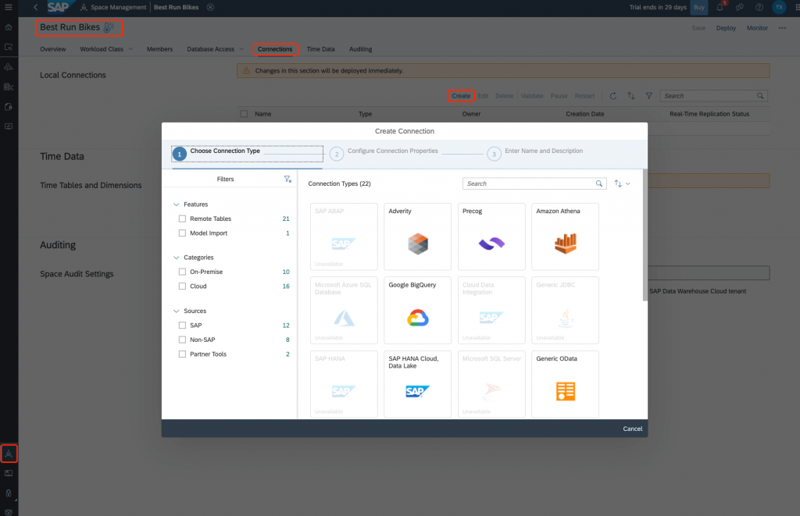Click Cancel in Create Connection dialog
Viewport: 800px width, 516px height.
click(632, 429)
